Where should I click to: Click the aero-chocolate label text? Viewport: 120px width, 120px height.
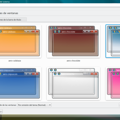tap(73, 61)
